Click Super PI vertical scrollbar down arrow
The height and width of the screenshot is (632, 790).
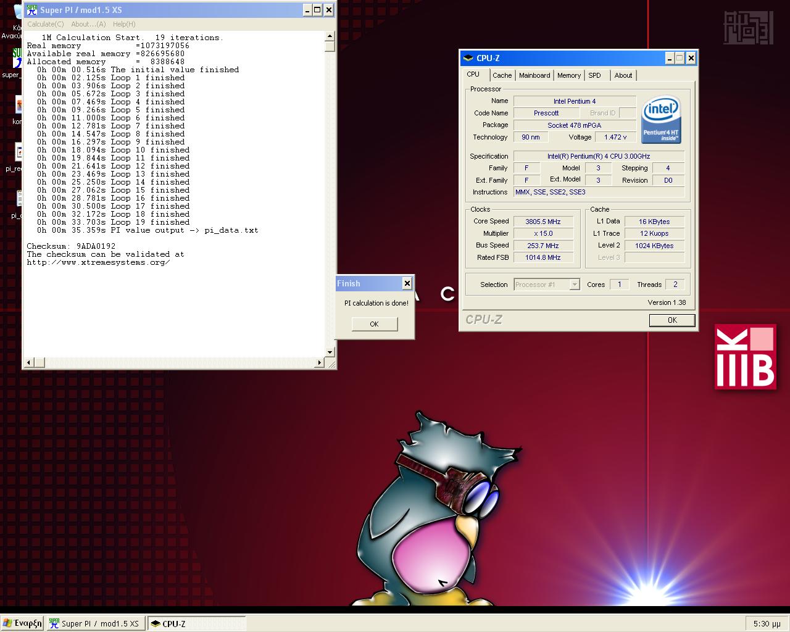point(330,352)
